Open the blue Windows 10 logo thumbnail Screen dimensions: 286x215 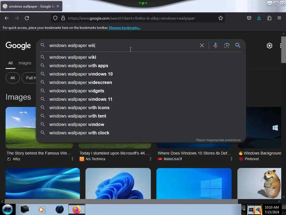click(x=194, y=183)
